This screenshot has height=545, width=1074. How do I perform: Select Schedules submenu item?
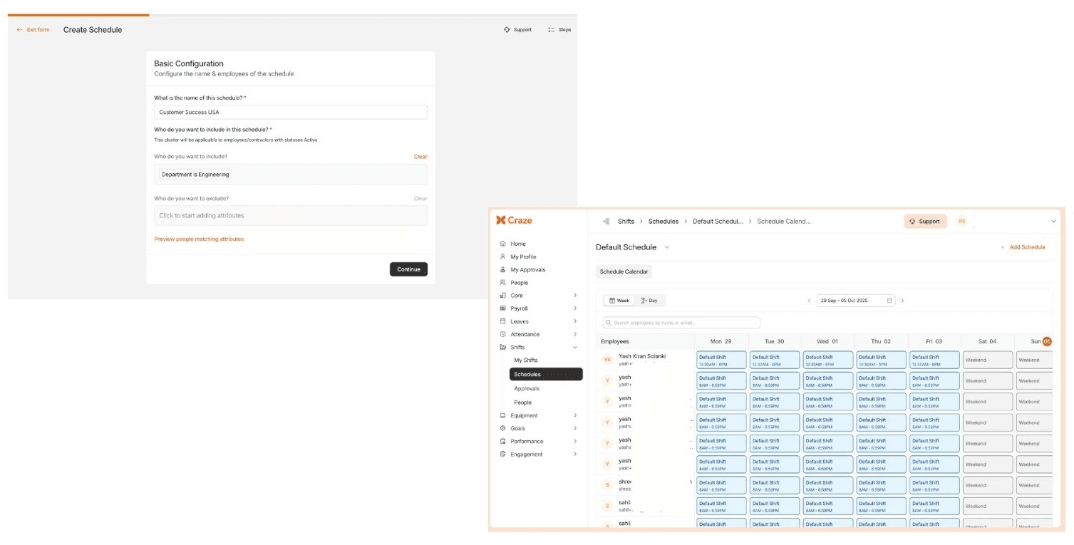click(546, 374)
